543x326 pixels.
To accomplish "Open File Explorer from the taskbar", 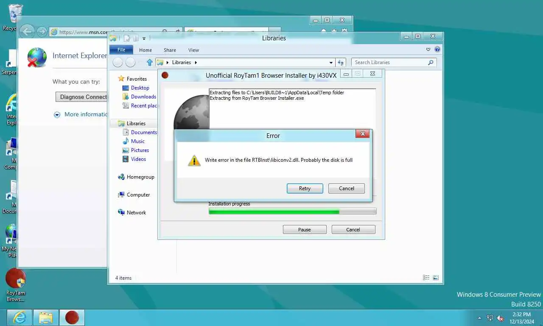I will coord(45,318).
